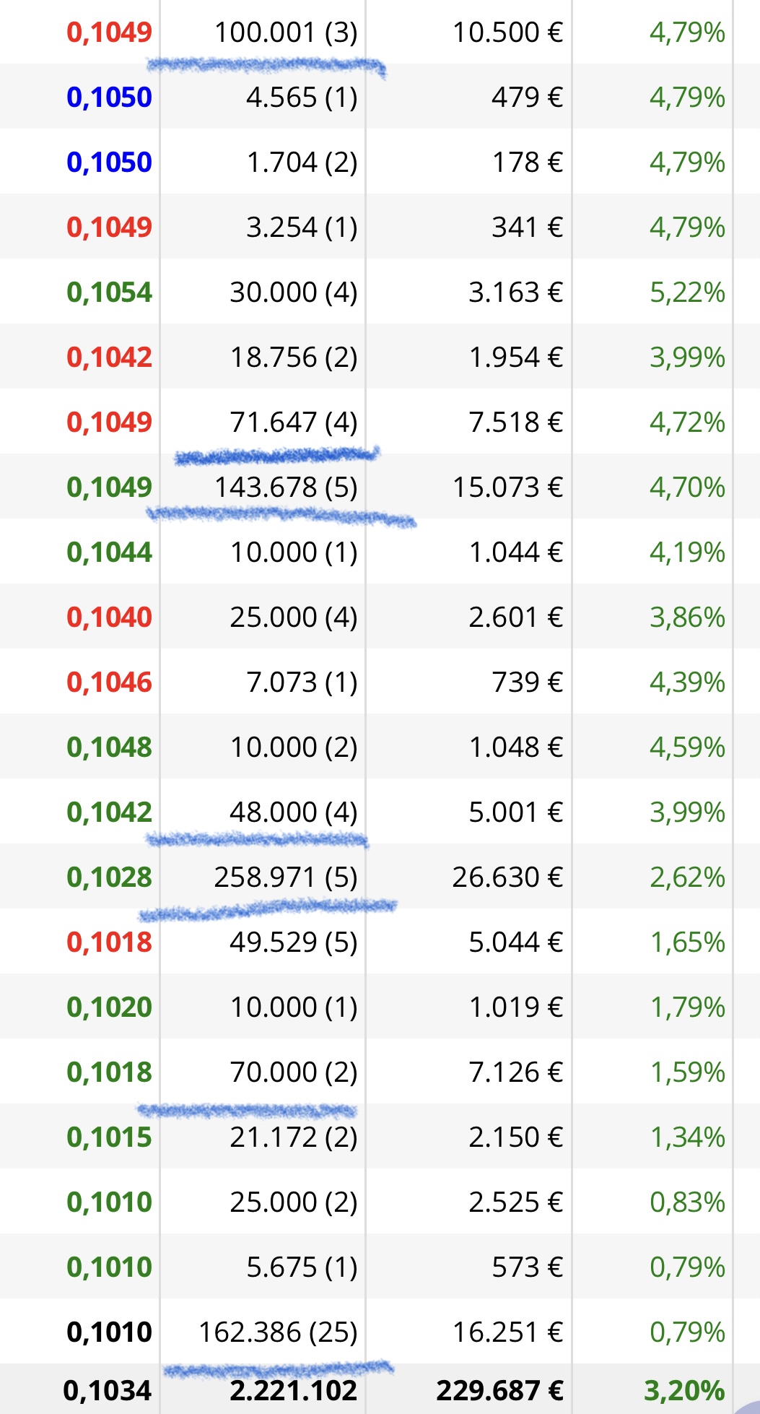Select the volume cell 100.001 (3)
The image size is (760, 1414).
tap(286, 32)
